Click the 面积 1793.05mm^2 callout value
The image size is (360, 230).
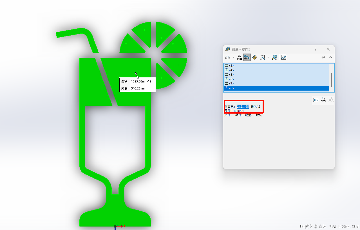tap(141, 81)
